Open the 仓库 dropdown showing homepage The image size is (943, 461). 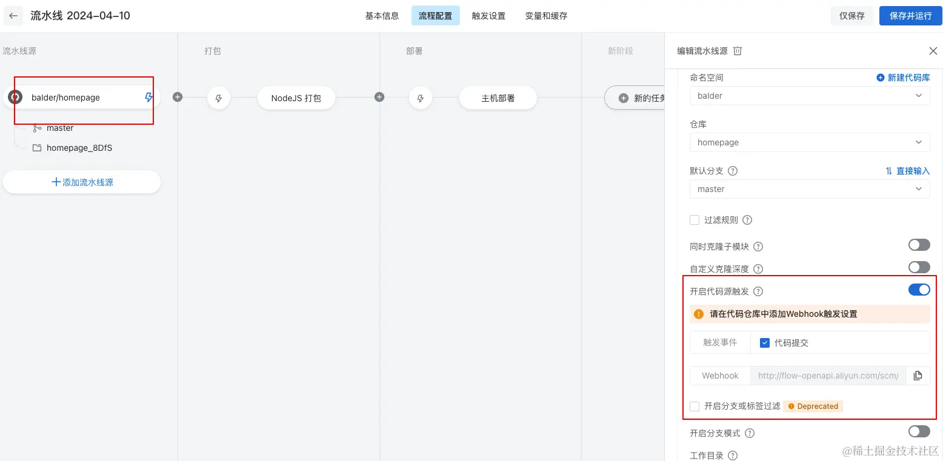point(810,142)
